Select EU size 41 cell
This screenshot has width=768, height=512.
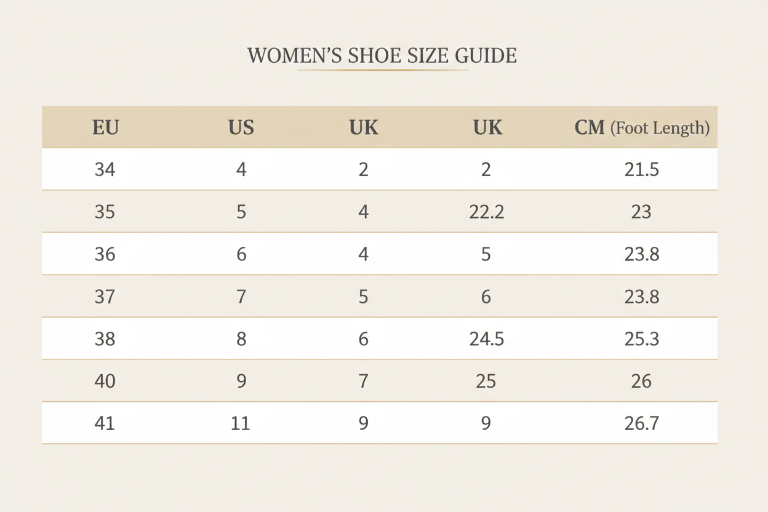coord(105,423)
